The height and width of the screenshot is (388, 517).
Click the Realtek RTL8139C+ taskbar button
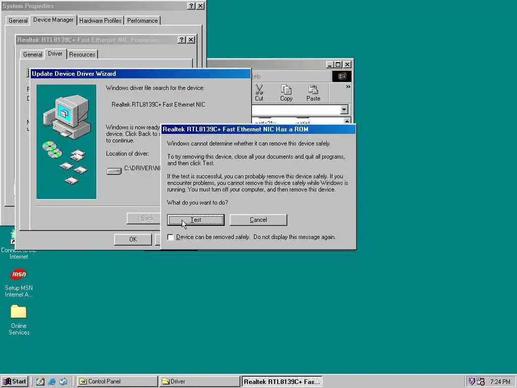(282, 382)
